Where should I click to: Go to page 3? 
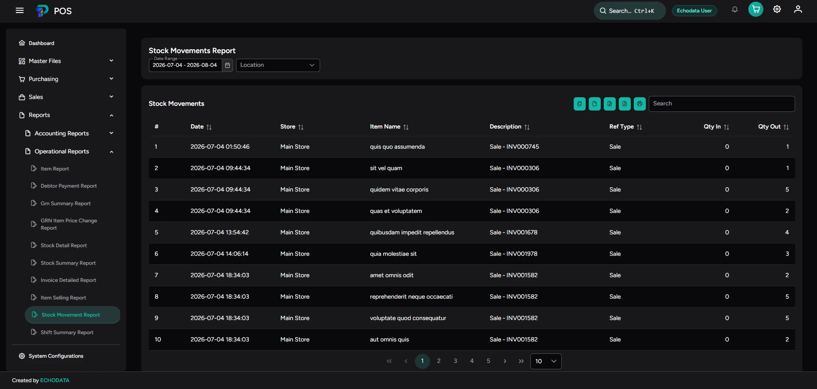[x=455, y=361]
